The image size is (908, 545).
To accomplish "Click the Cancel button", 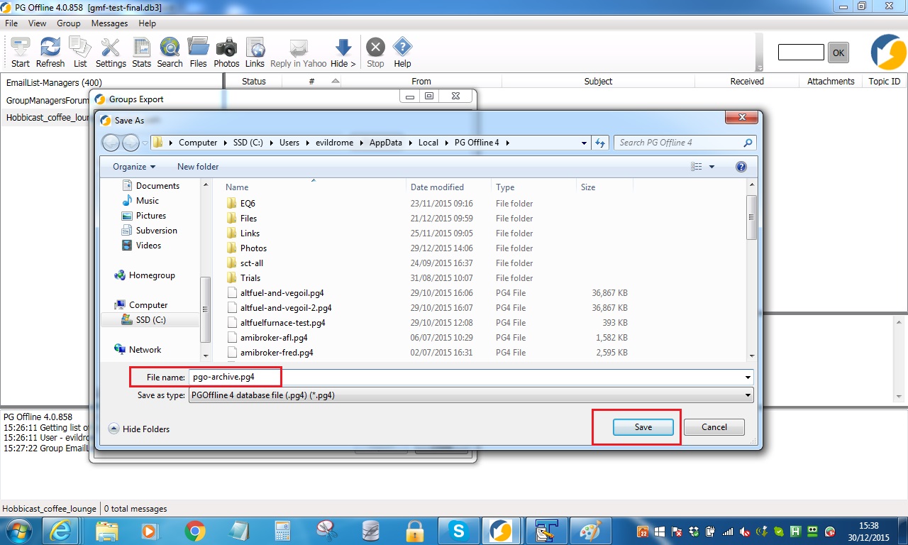I will (x=714, y=427).
